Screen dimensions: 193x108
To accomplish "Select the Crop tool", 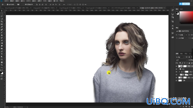I will tap(2, 21).
